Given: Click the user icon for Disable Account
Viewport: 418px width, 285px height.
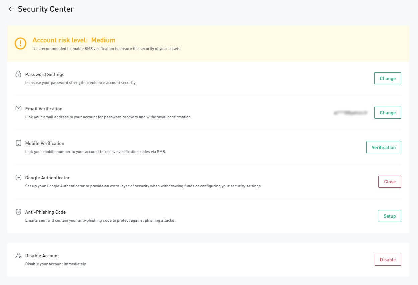Looking at the screenshot, I should point(18,256).
